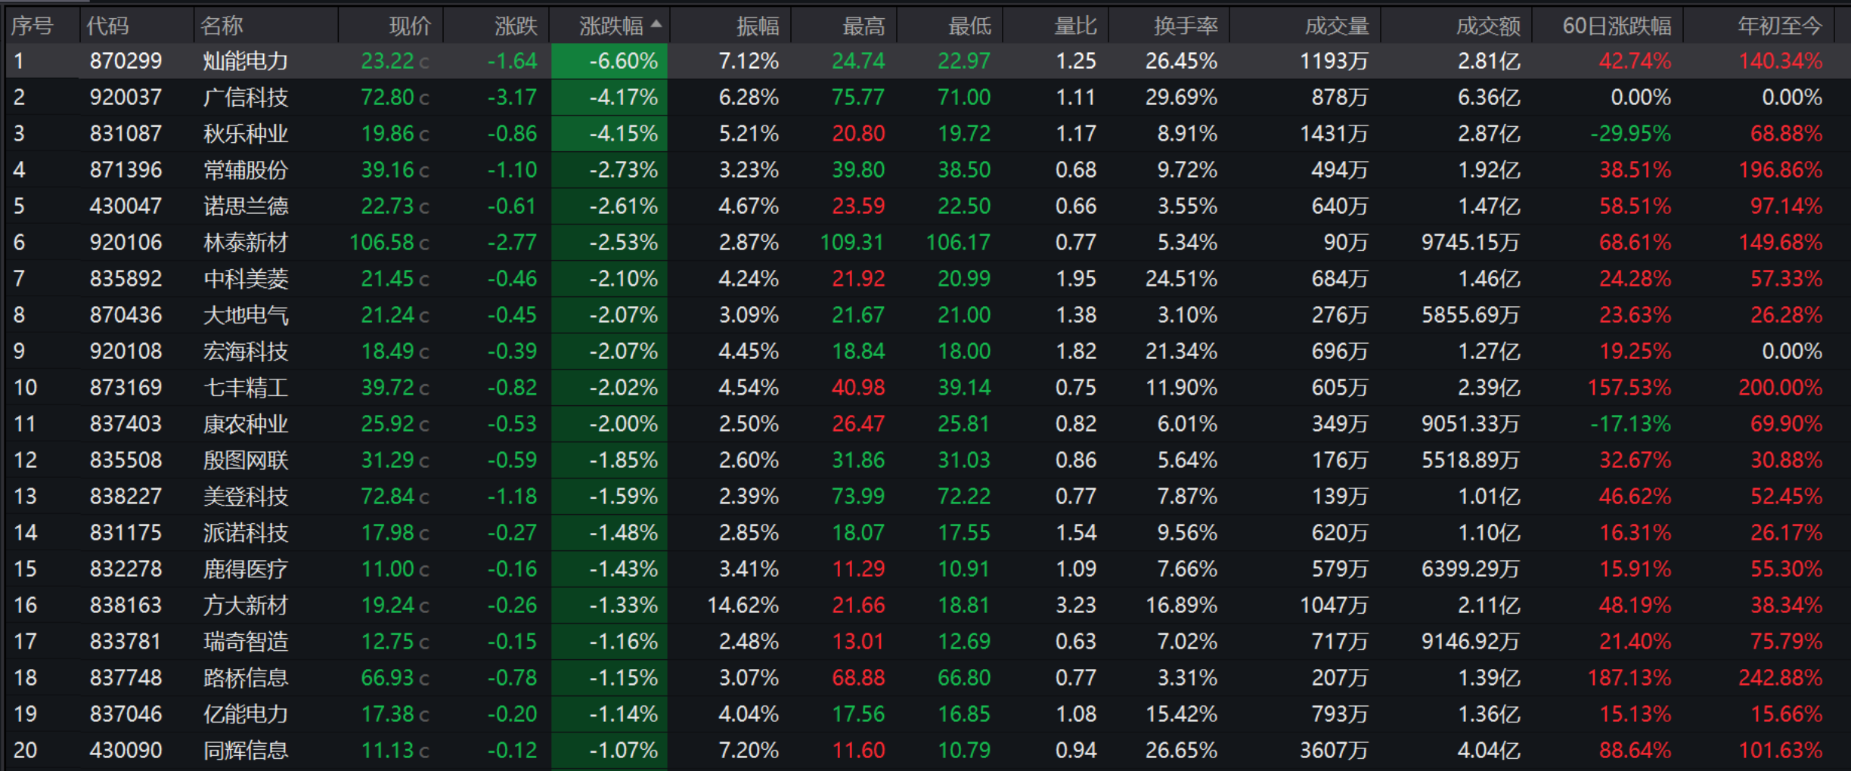Select stock 中科美菱
Viewport: 1851px width, 771px height.
point(246,279)
